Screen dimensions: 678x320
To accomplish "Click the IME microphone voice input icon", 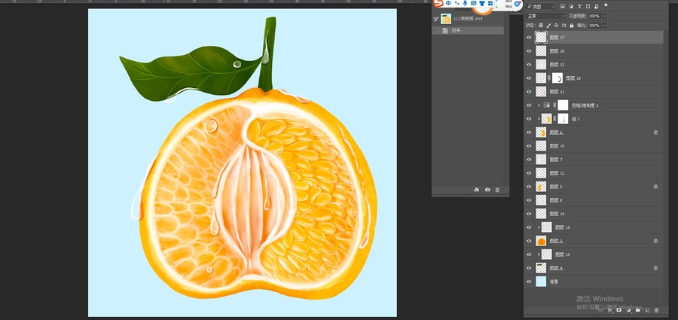I will (466, 4).
